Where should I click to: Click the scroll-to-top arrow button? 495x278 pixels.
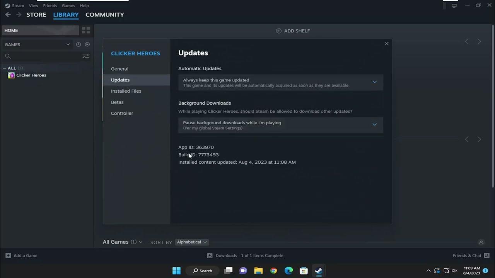pyautogui.click(x=481, y=242)
